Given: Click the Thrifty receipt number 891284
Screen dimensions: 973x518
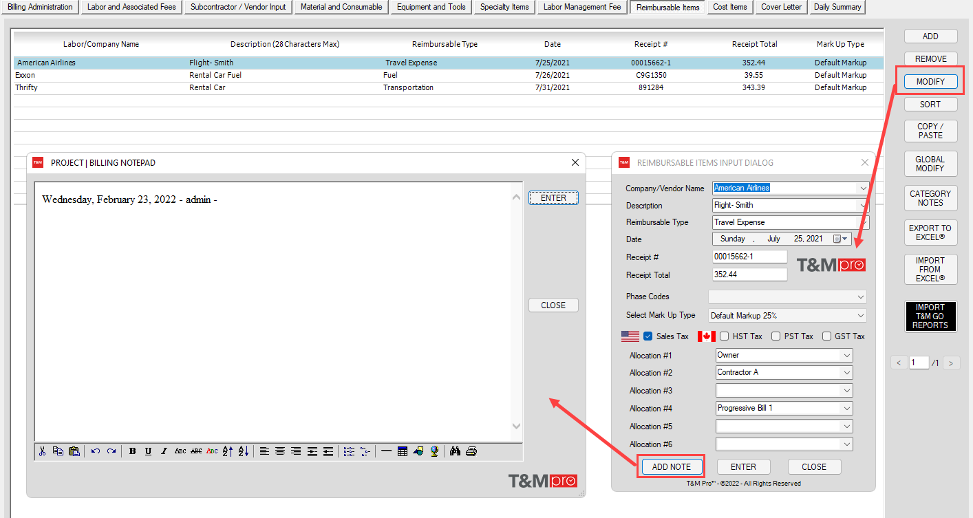Looking at the screenshot, I should click(650, 87).
